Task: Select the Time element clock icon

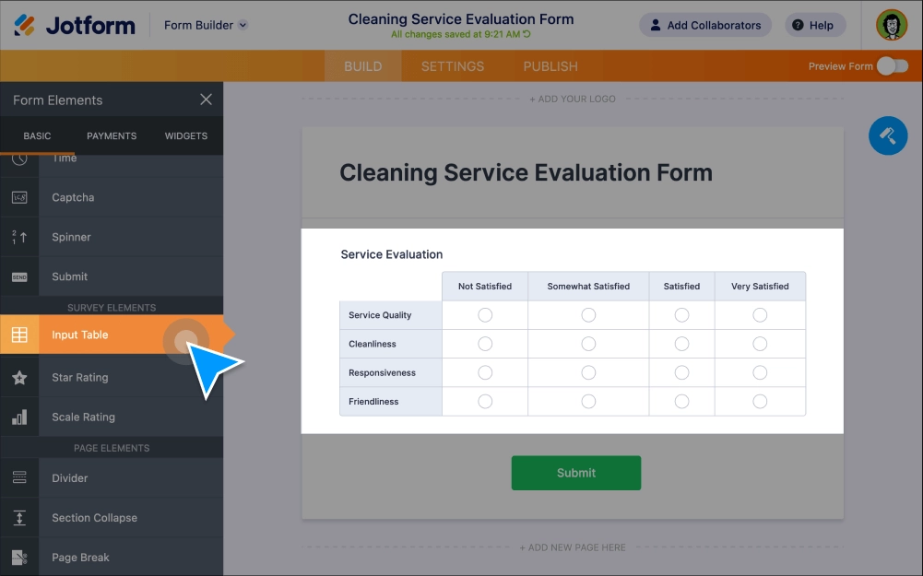Action: [x=19, y=158]
